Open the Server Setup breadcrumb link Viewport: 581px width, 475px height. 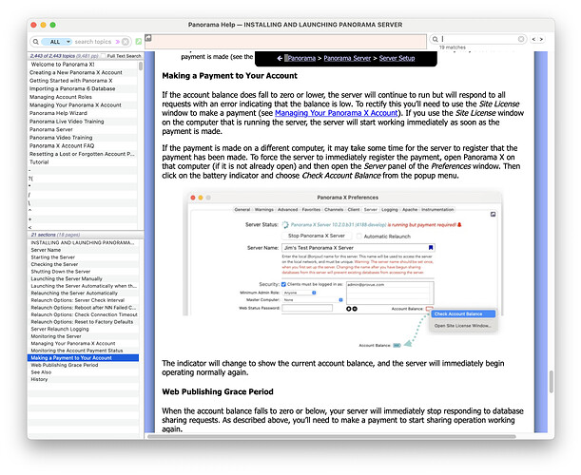tap(397, 58)
